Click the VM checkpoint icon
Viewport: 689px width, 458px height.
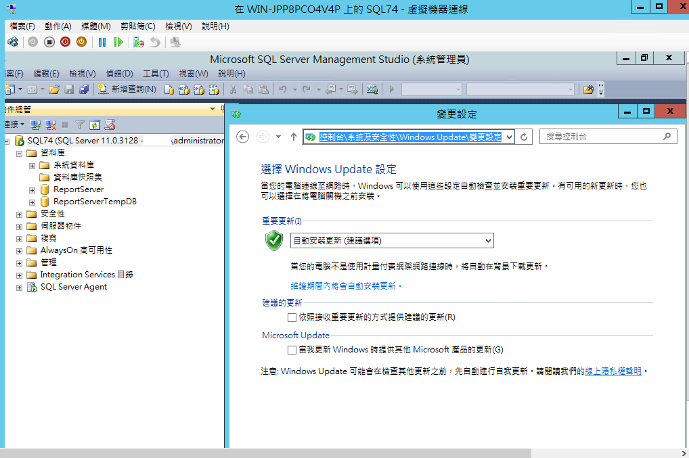[x=139, y=42]
